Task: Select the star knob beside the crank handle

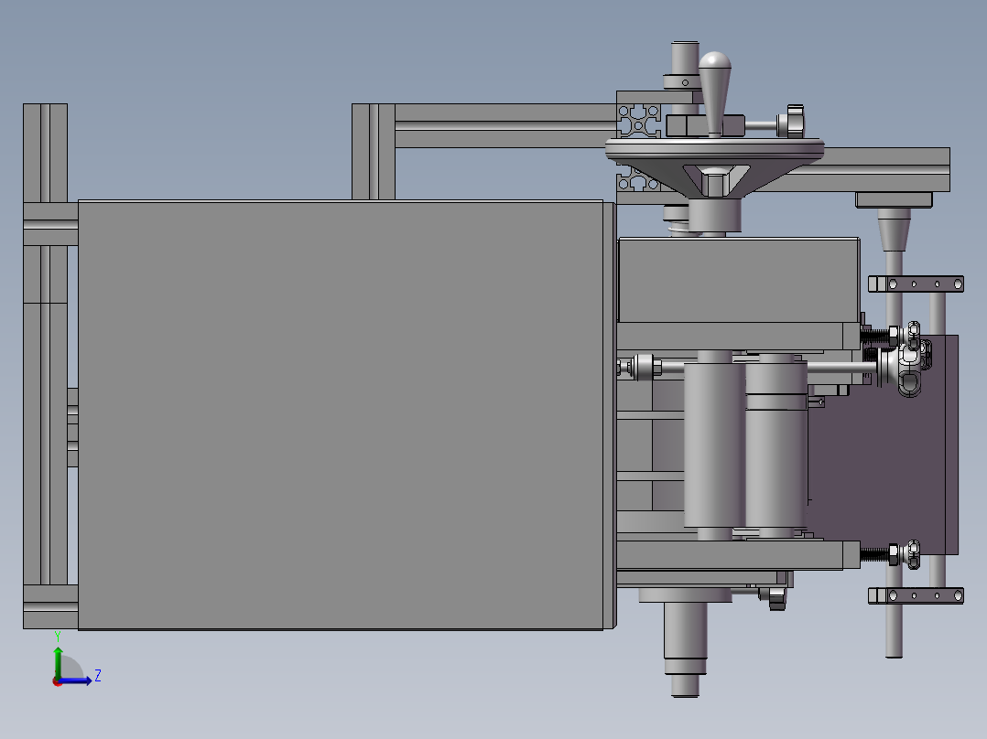Action: 793,120
